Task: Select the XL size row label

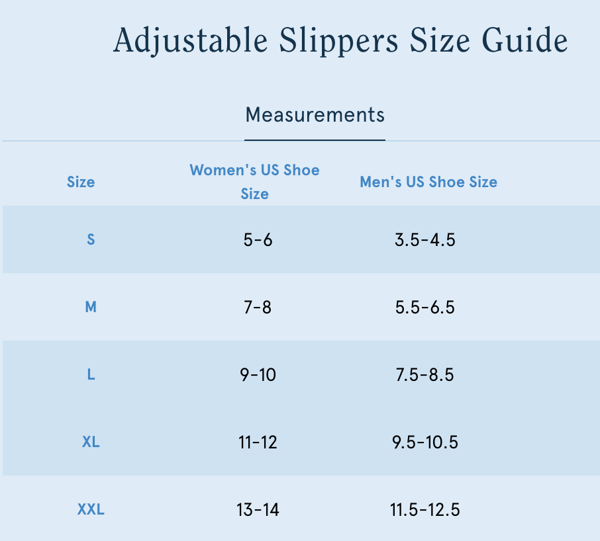Action: 91,442
